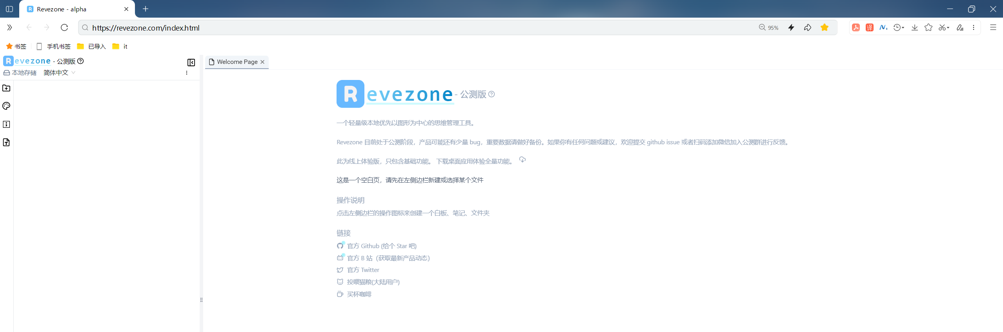Open browser downloads icon
Image resolution: width=1003 pixels, height=332 pixels.
(x=915, y=27)
